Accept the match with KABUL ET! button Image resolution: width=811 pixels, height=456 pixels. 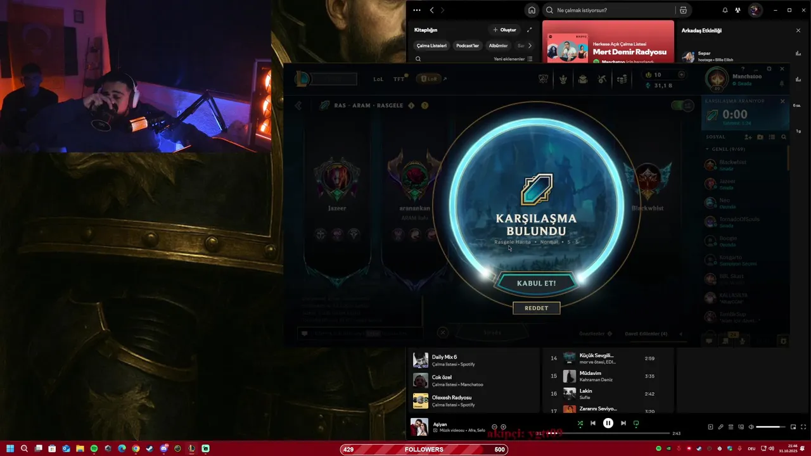(x=536, y=283)
